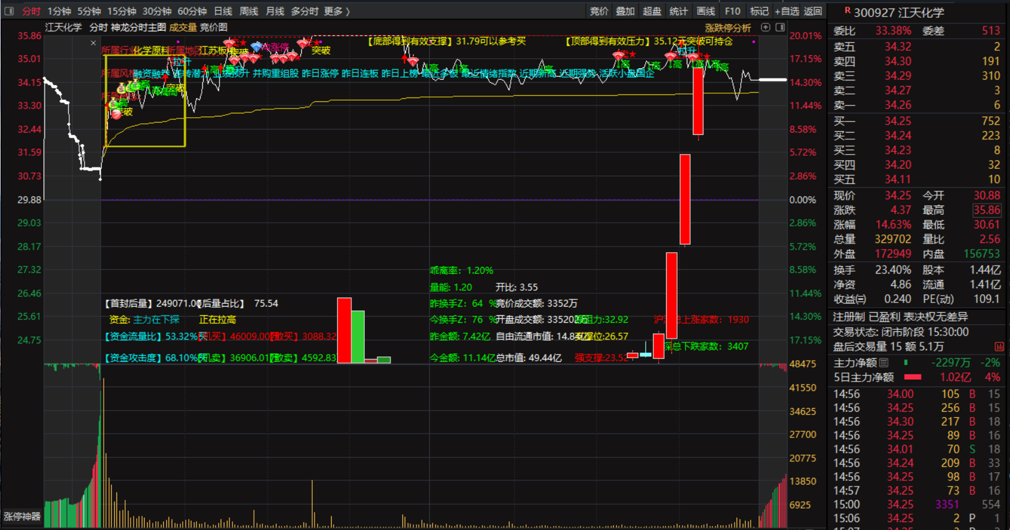Click the 画线 drawing tool button
Screen dimensions: 1010x530
pyautogui.click(x=706, y=11)
